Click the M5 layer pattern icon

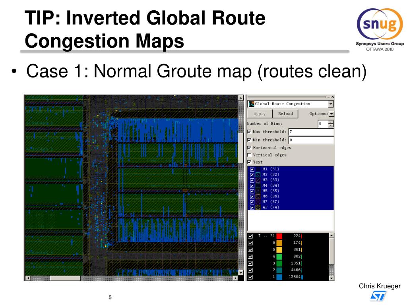pyautogui.click(x=258, y=191)
